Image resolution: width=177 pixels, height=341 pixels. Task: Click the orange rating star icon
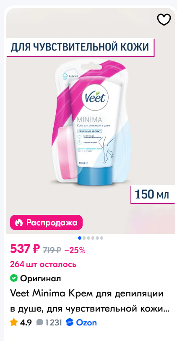click(14, 322)
